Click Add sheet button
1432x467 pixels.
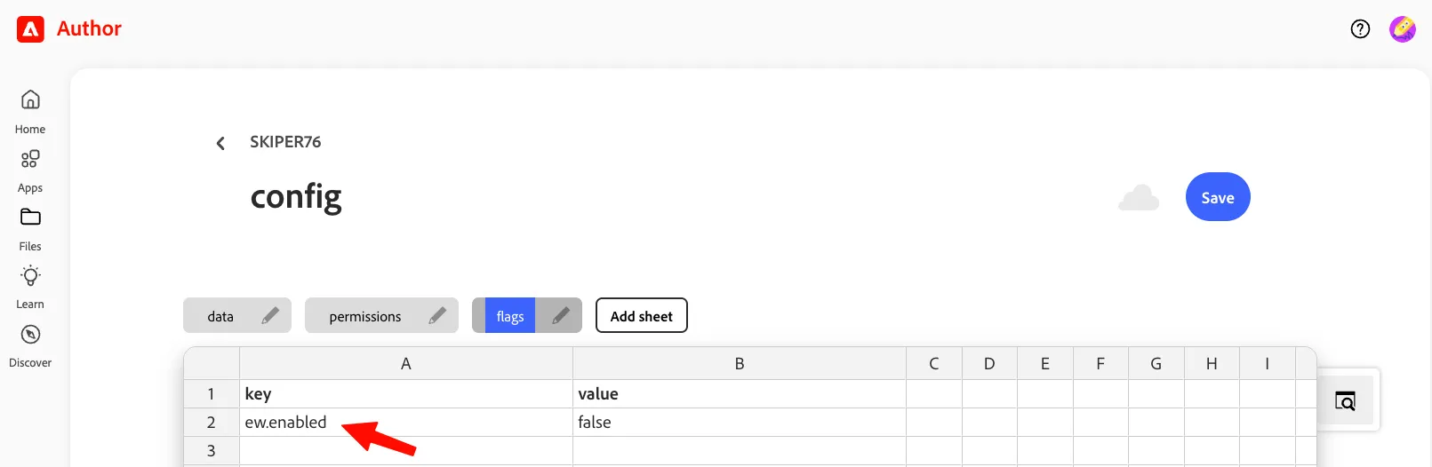pyautogui.click(x=642, y=315)
